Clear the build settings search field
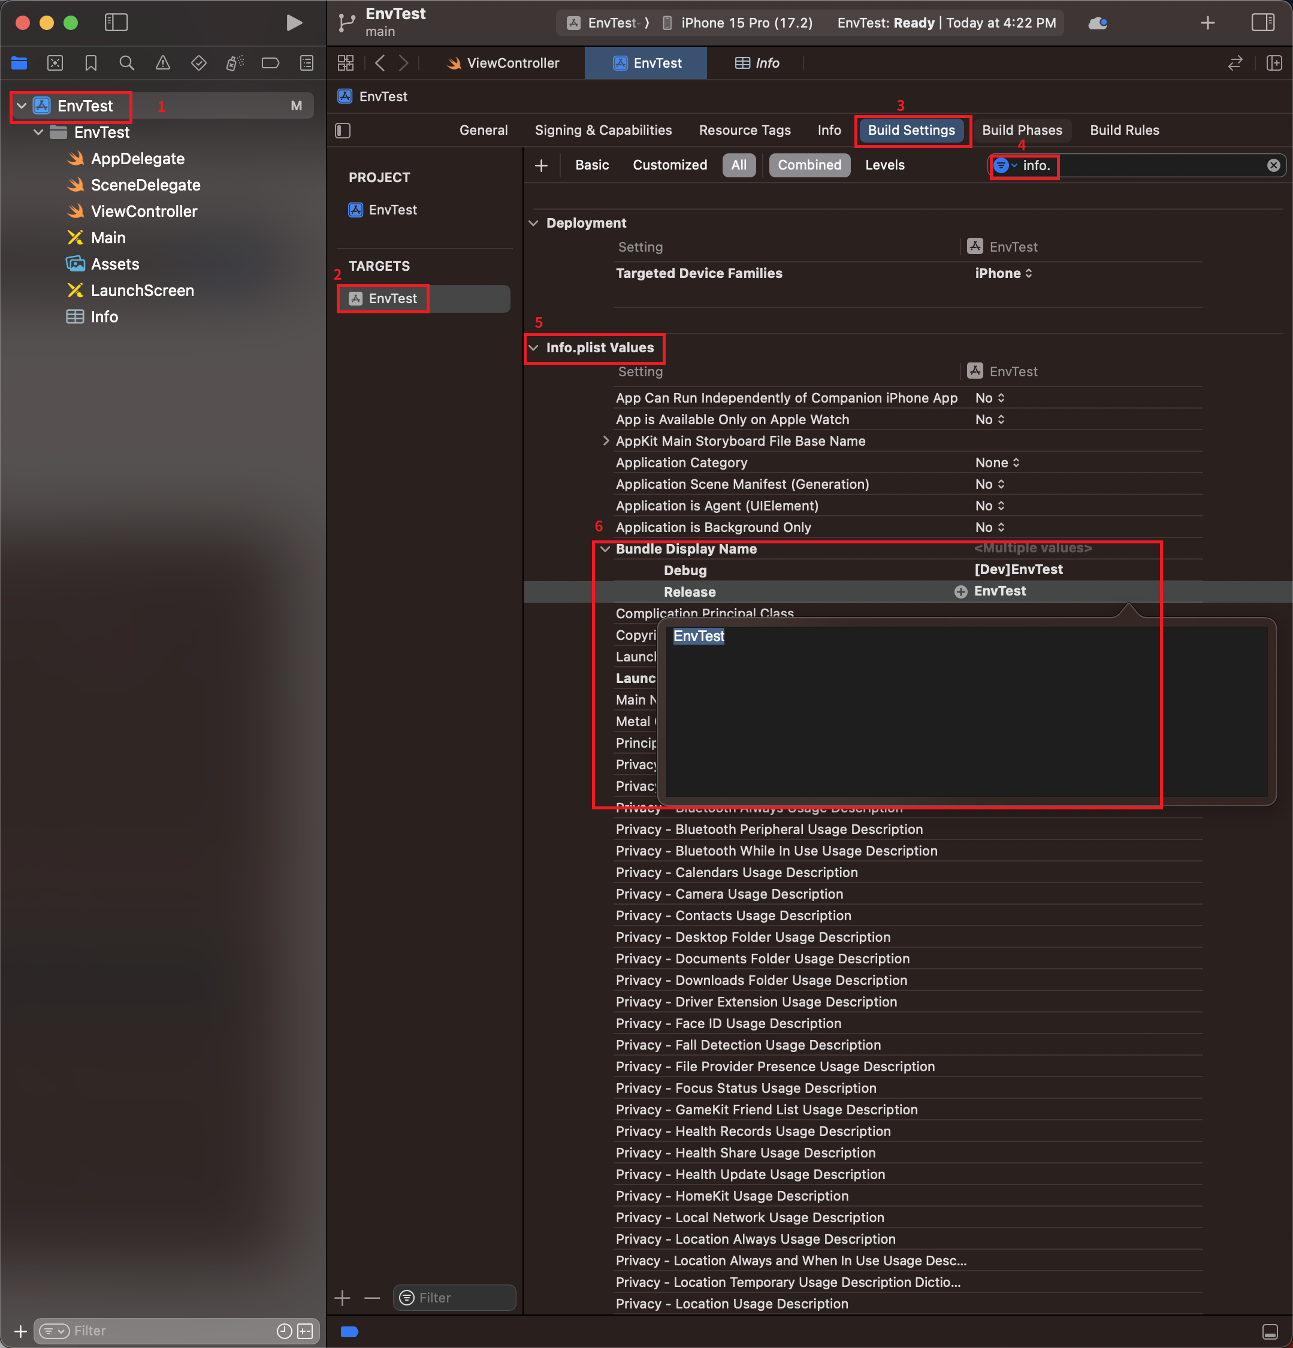1293x1348 pixels. click(1273, 165)
